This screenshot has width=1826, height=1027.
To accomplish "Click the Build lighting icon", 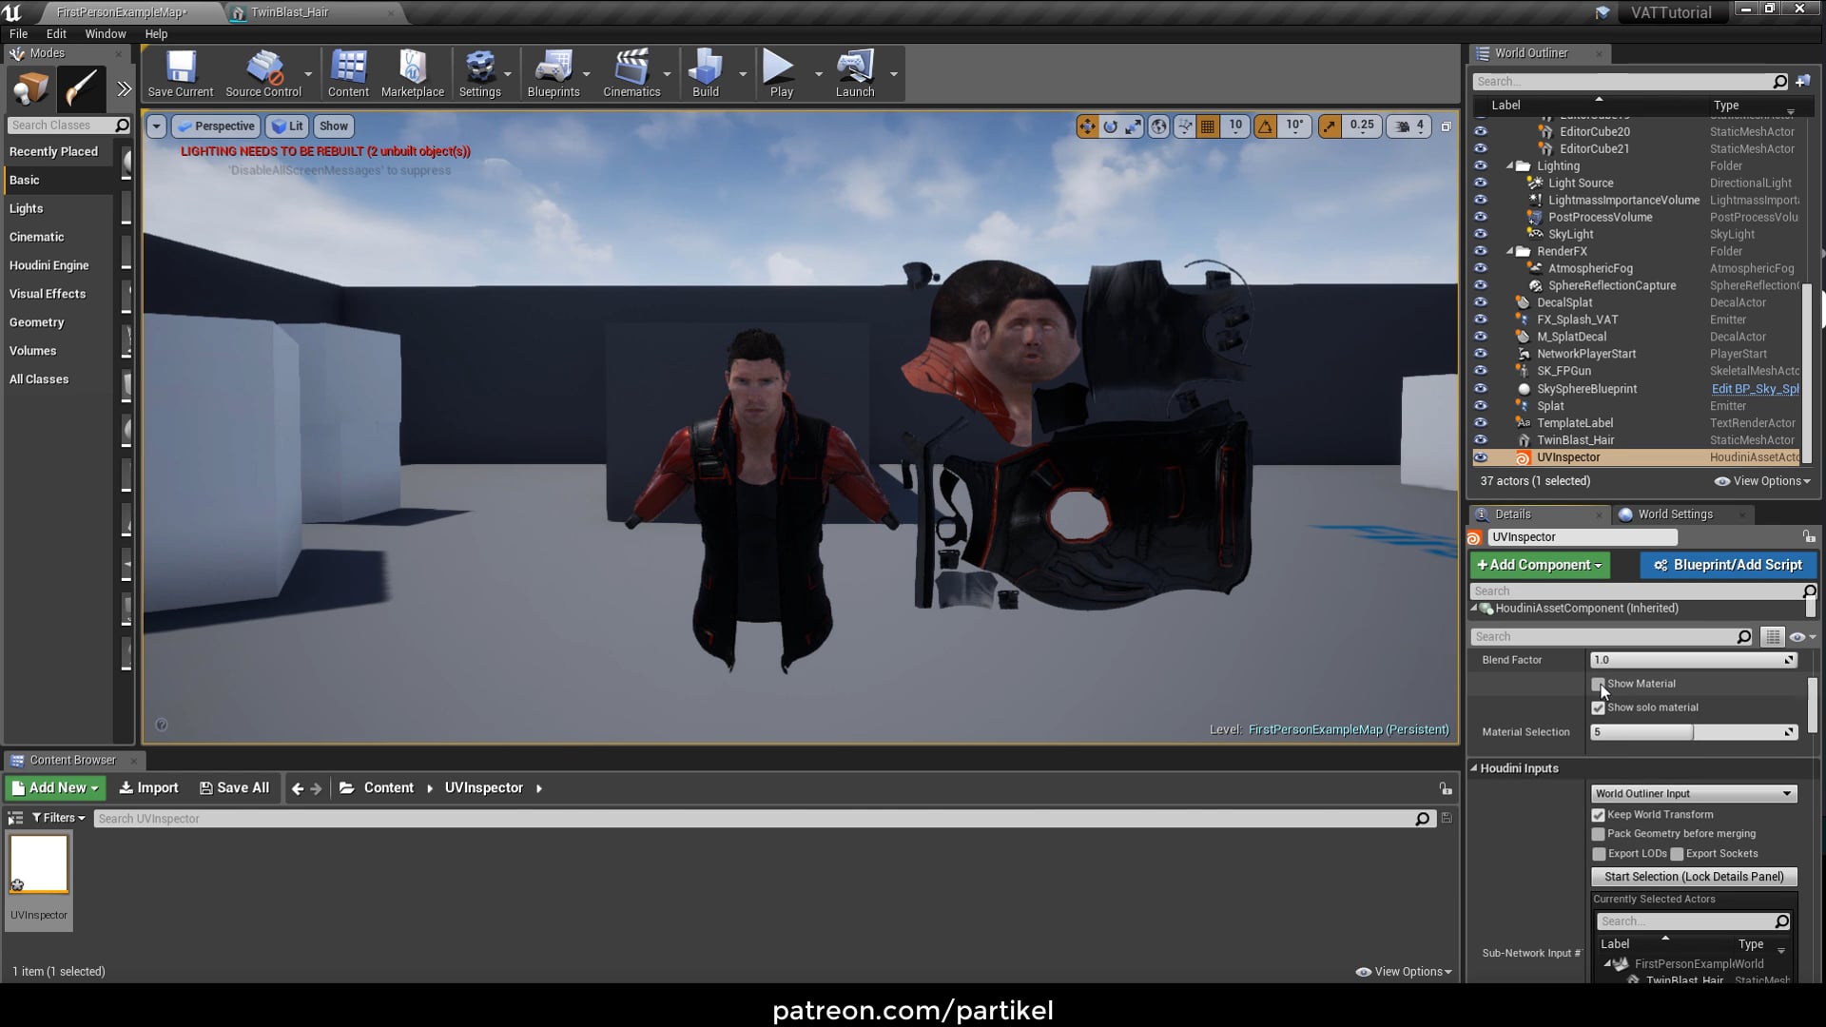I will (x=706, y=73).
